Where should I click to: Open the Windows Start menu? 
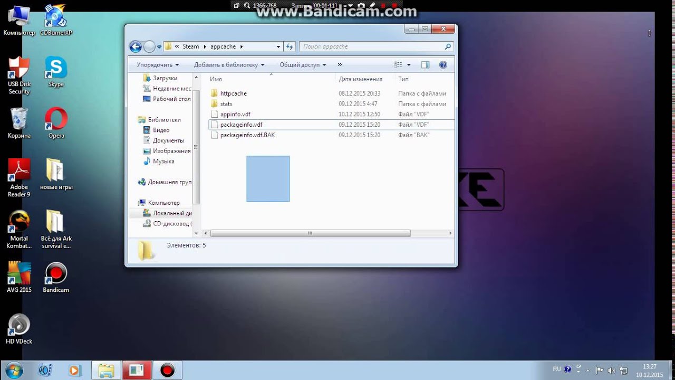tap(14, 370)
